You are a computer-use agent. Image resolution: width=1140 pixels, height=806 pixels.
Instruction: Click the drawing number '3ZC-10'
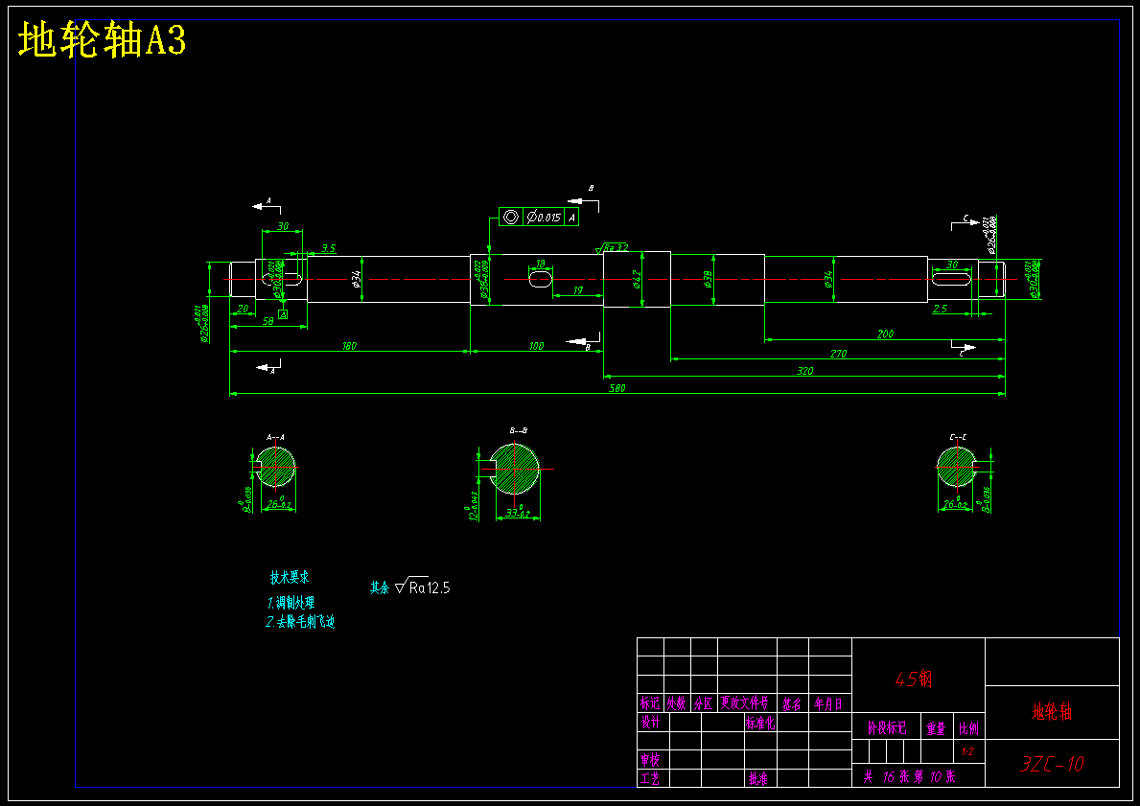click(x=1052, y=764)
